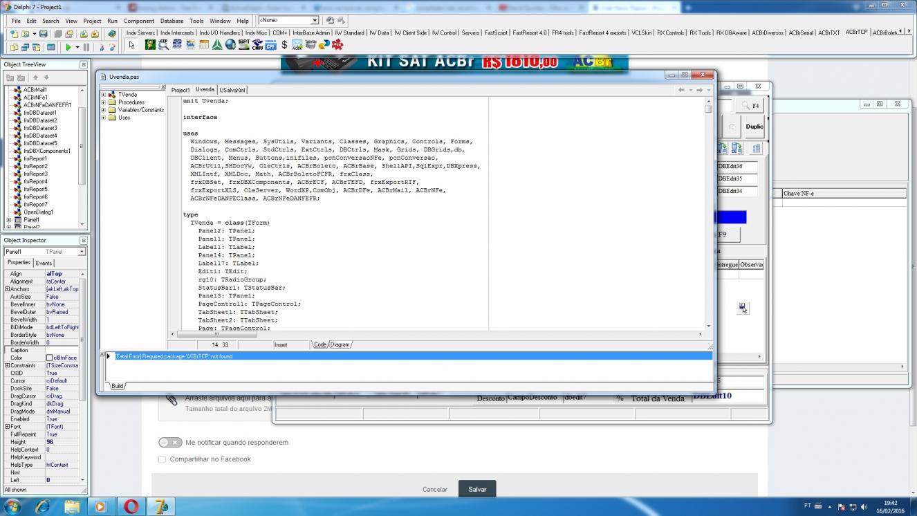Open the Events tab in Object Inspector
This screenshot has width=917, height=516.
coord(44,263)
